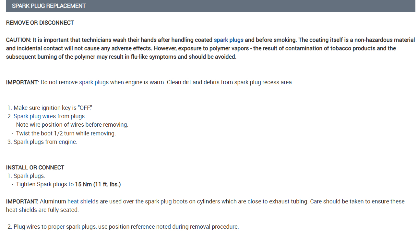This screenshot has width=418, height=241.
Task: Click the bold "CAUTION:" label
Action: tap(18, 40)
